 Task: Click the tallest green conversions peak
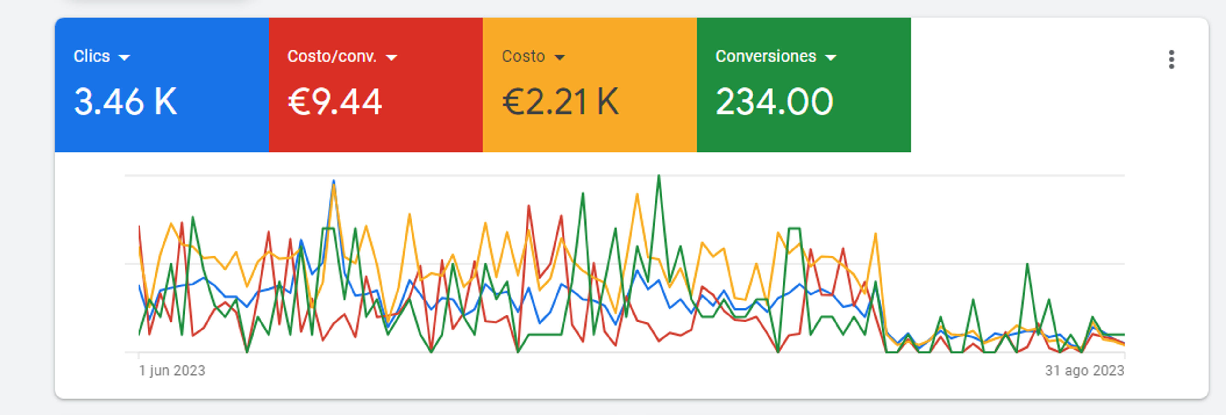point(659,177)
